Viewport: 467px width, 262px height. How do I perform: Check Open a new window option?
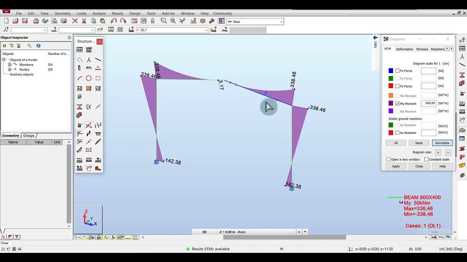coord(389,159)
